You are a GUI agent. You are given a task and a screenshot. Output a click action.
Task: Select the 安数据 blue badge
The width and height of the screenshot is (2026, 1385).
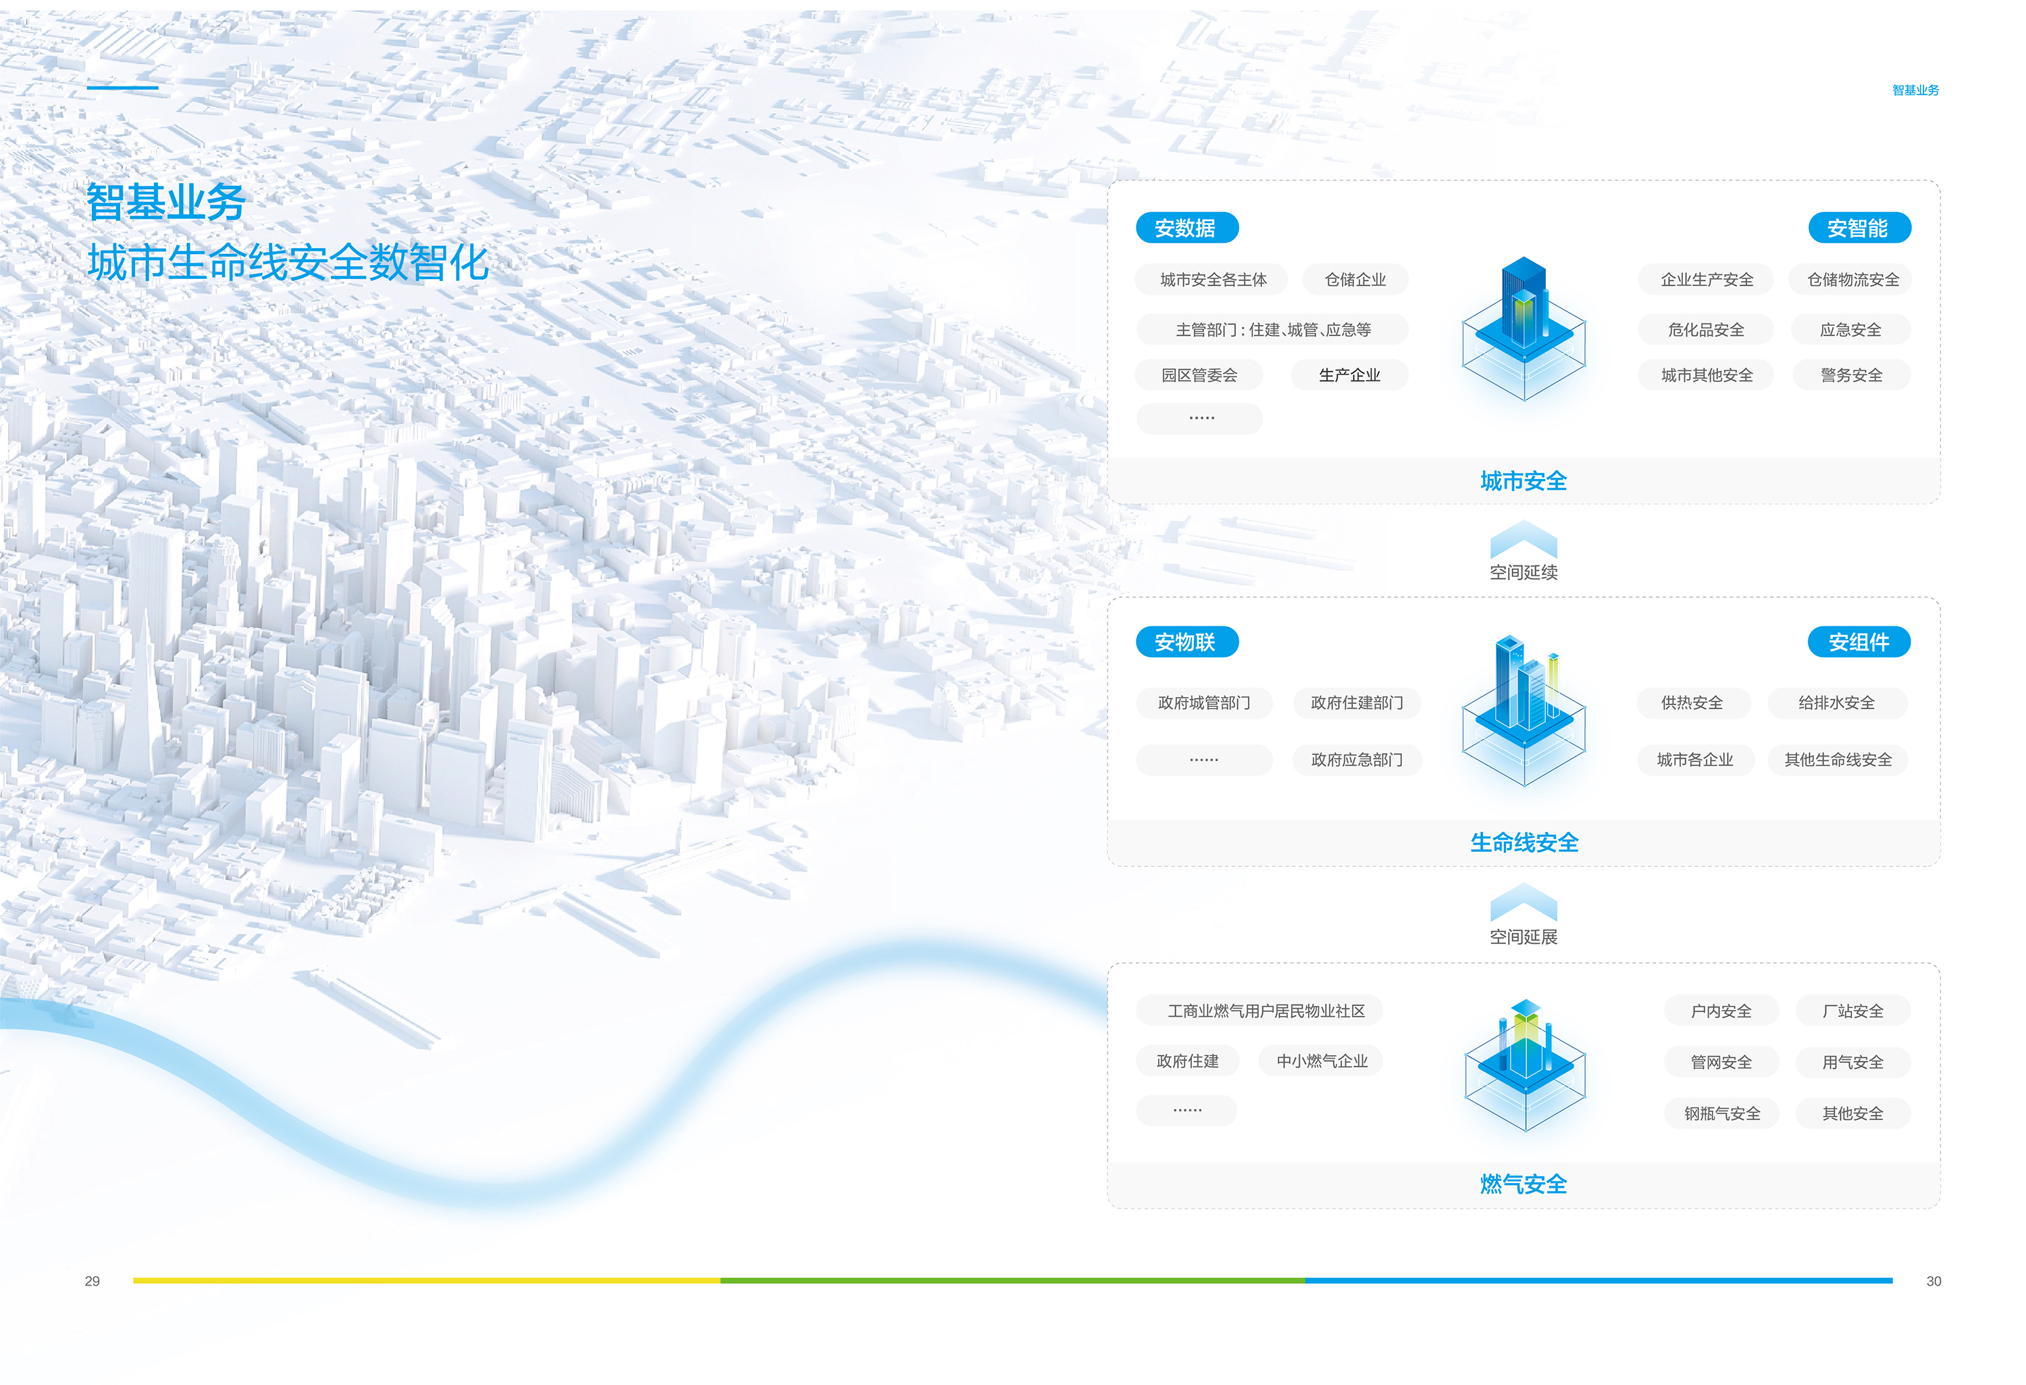[x=1186, y=228]
